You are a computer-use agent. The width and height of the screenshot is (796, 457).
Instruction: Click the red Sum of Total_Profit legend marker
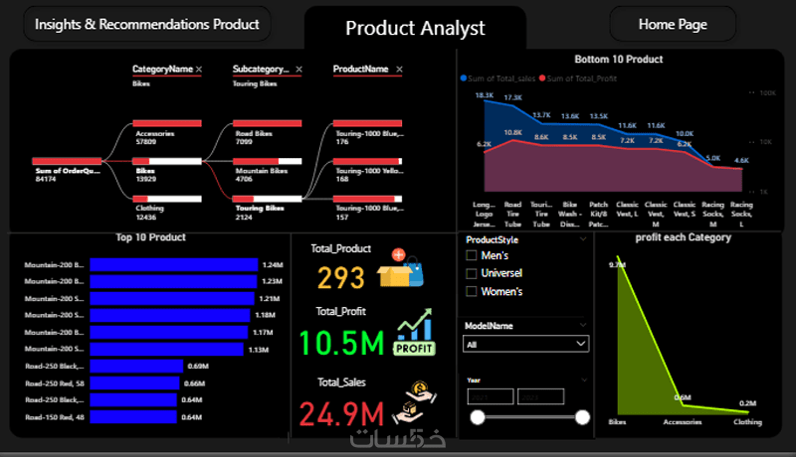click(x=542, y=78)
